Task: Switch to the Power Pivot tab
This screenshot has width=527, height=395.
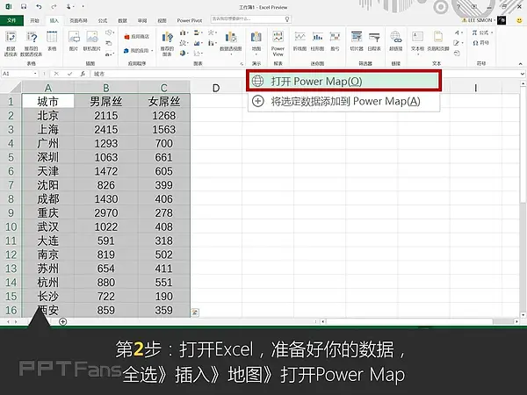Action: tap(188, 18)
